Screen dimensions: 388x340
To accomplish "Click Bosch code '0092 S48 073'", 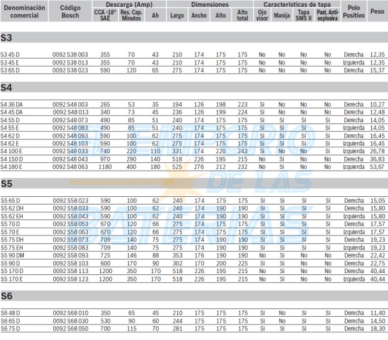I will [x=70, y=120].
